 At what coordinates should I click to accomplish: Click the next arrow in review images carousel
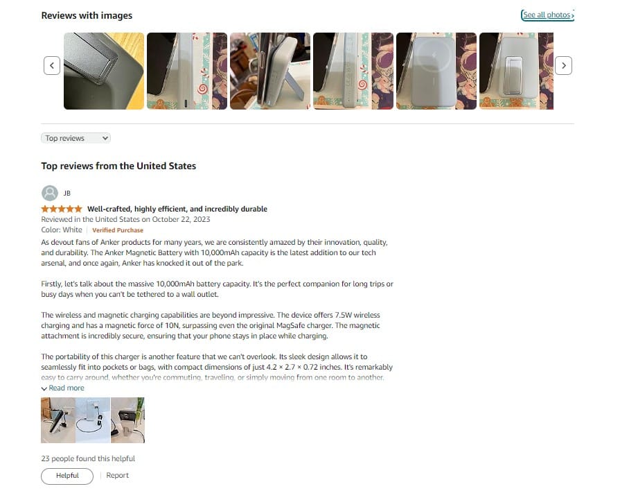(563, 66)
